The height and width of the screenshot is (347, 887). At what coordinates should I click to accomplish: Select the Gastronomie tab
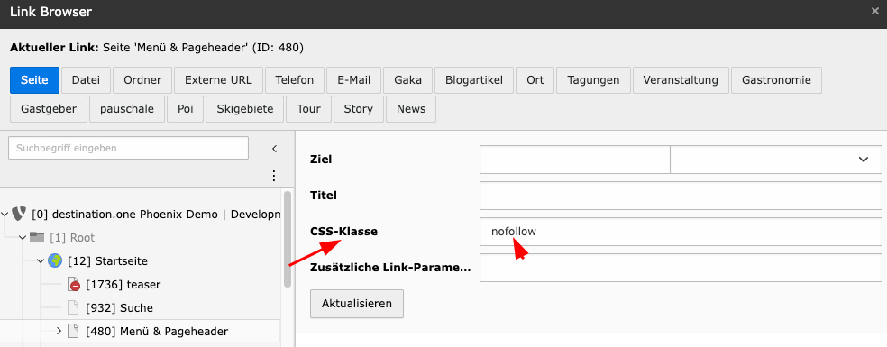[776, 80]
